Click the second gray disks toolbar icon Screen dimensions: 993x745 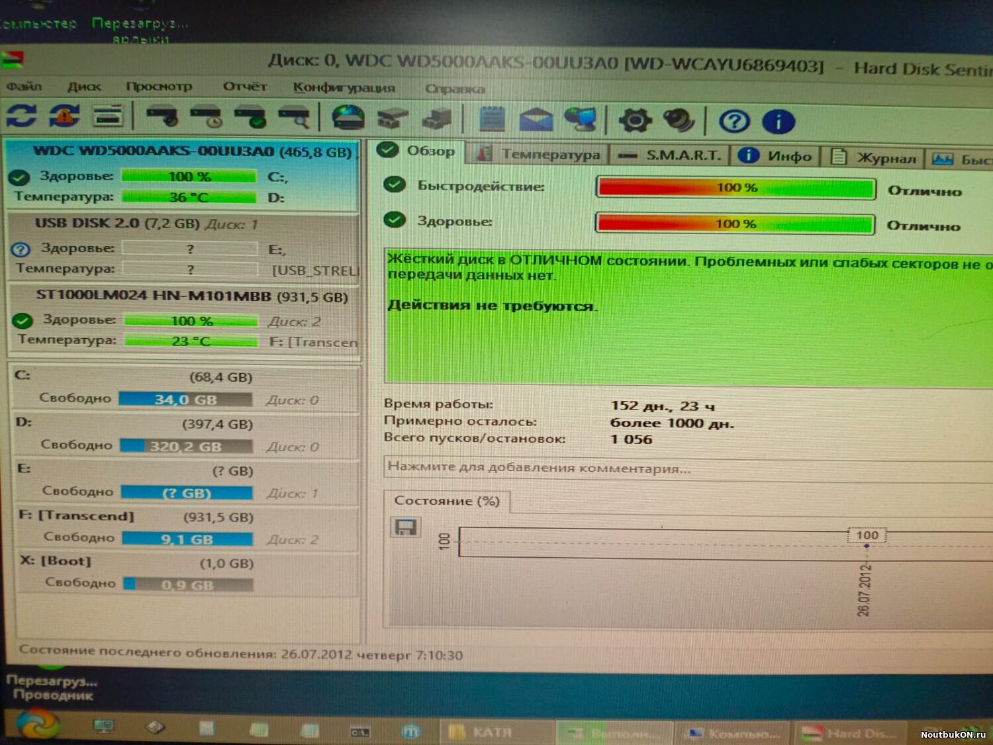(437, 119)
